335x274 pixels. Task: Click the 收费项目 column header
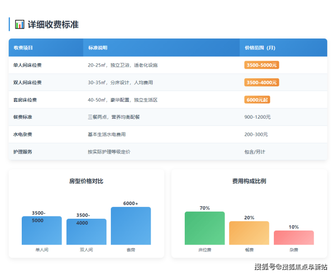click(x=23, y=48)
